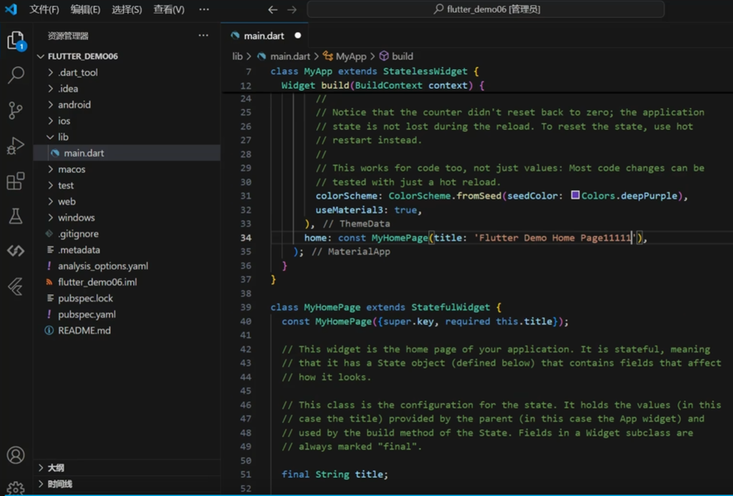
Task: Open the Explorer view in activity bar
Action: pyautogui.click(x=16, y=40)
